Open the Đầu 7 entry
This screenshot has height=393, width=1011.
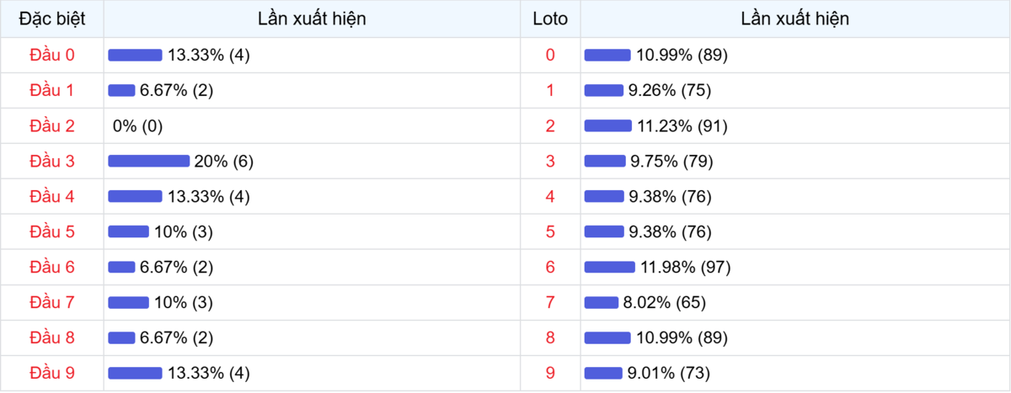(52, 302)
